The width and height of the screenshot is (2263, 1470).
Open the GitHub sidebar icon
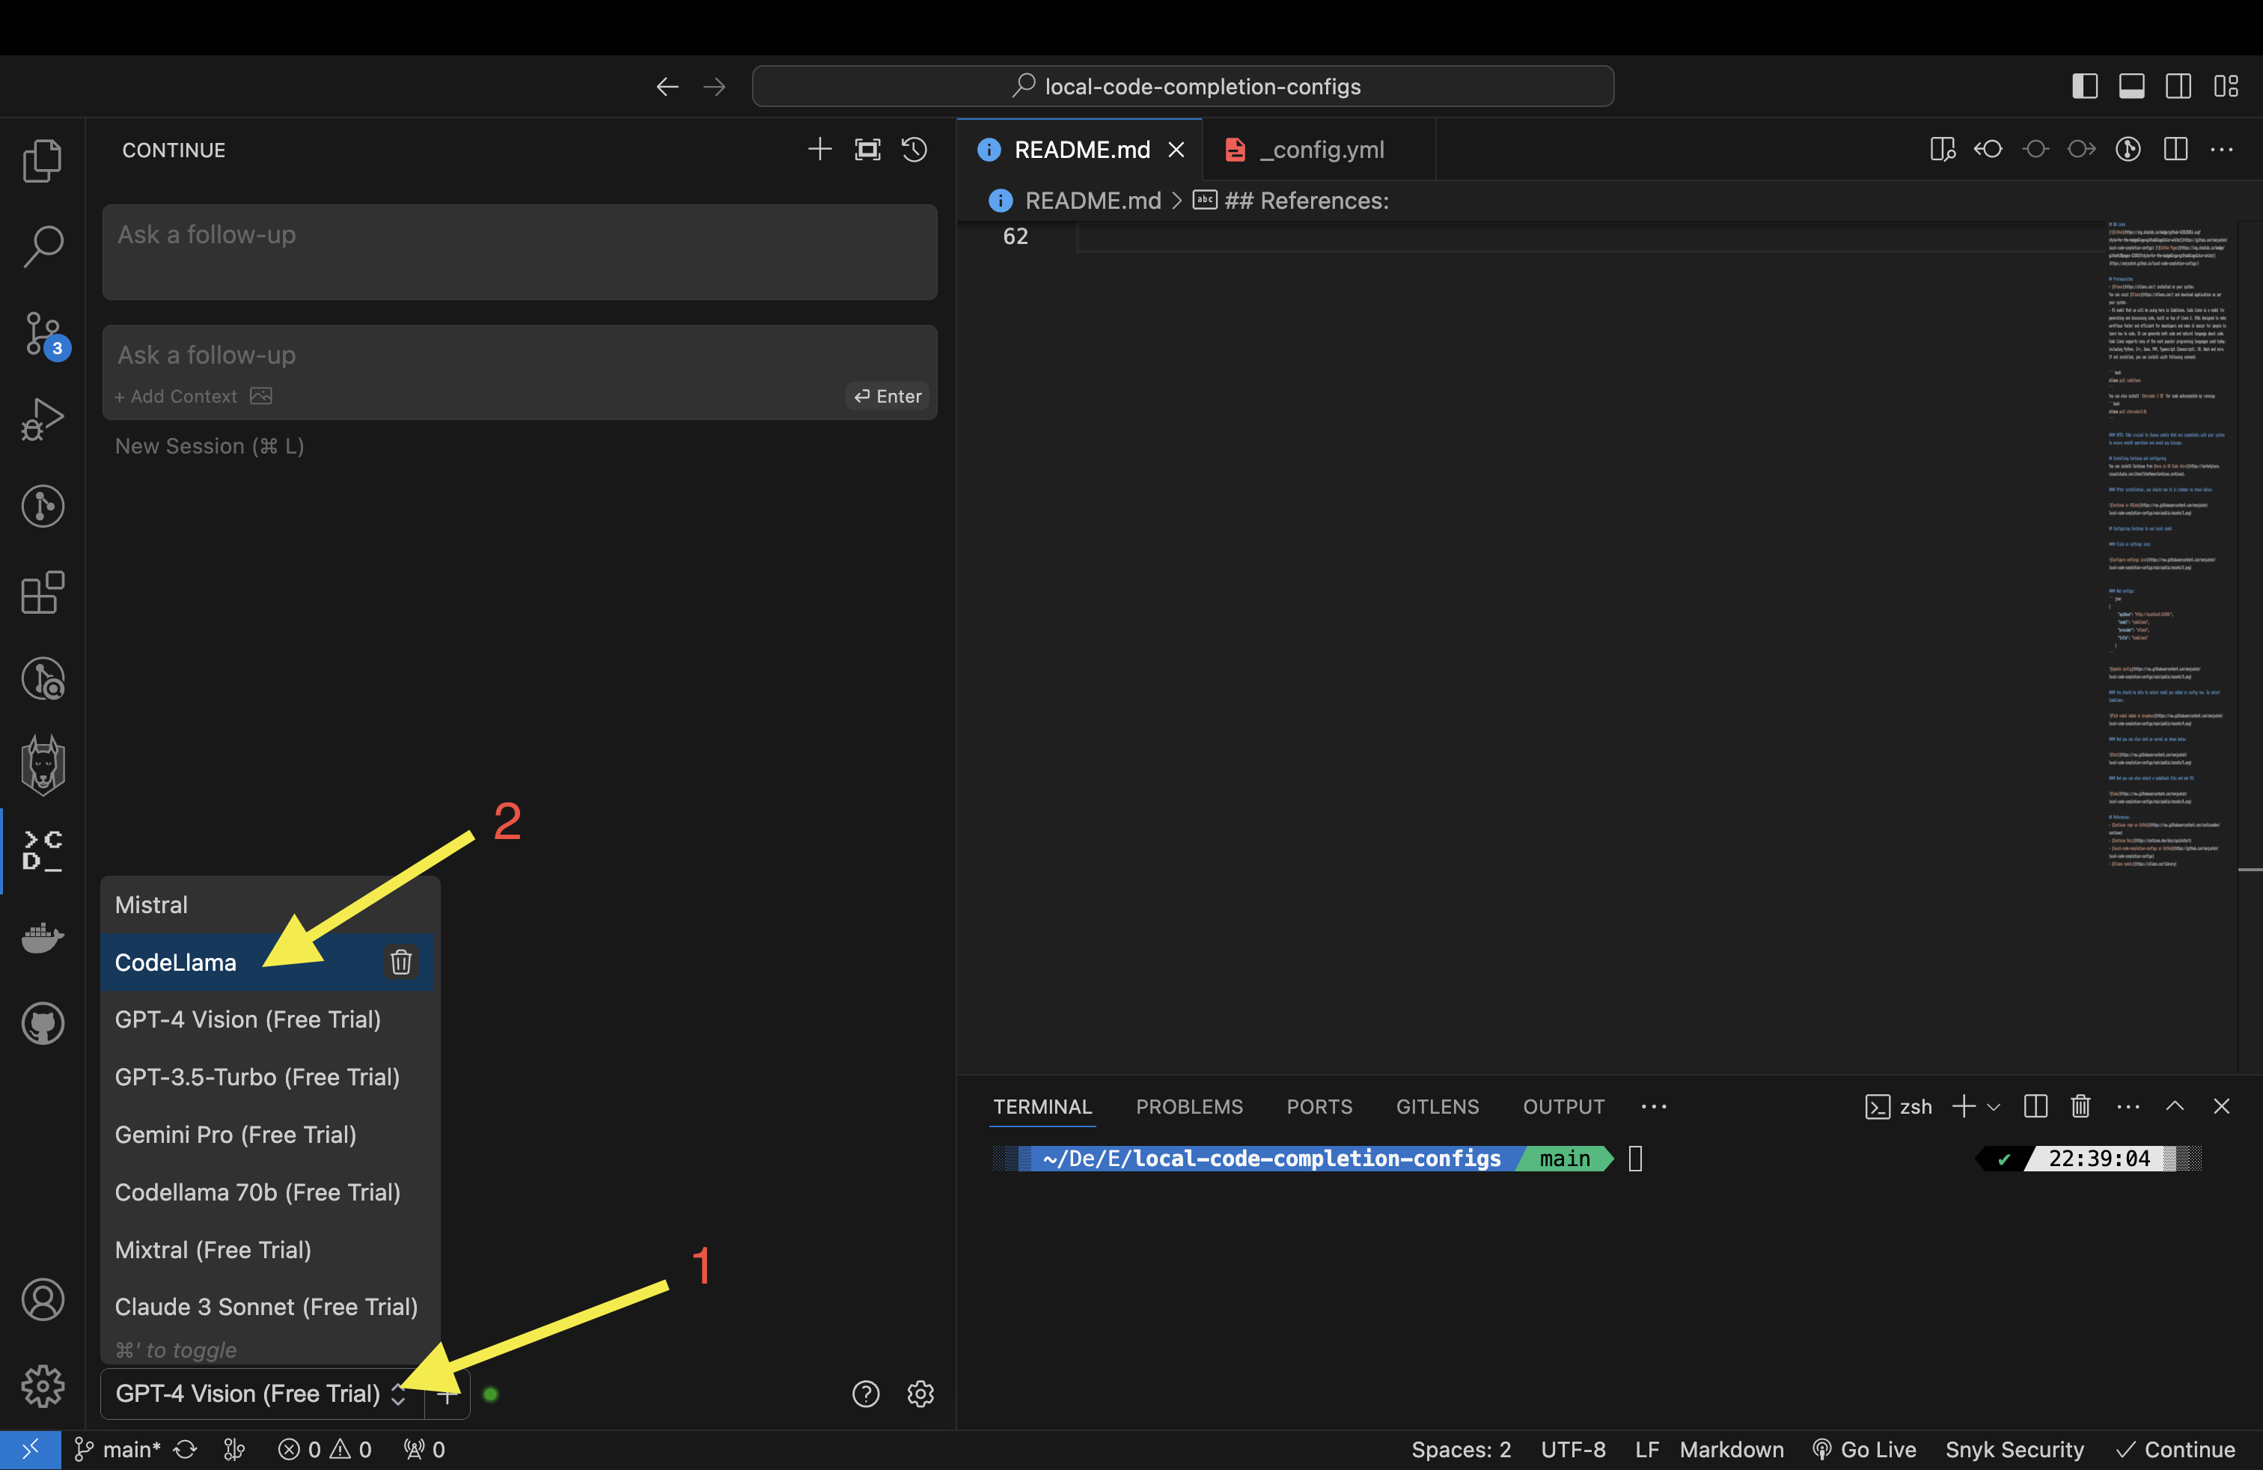(x=43, y=1024)
